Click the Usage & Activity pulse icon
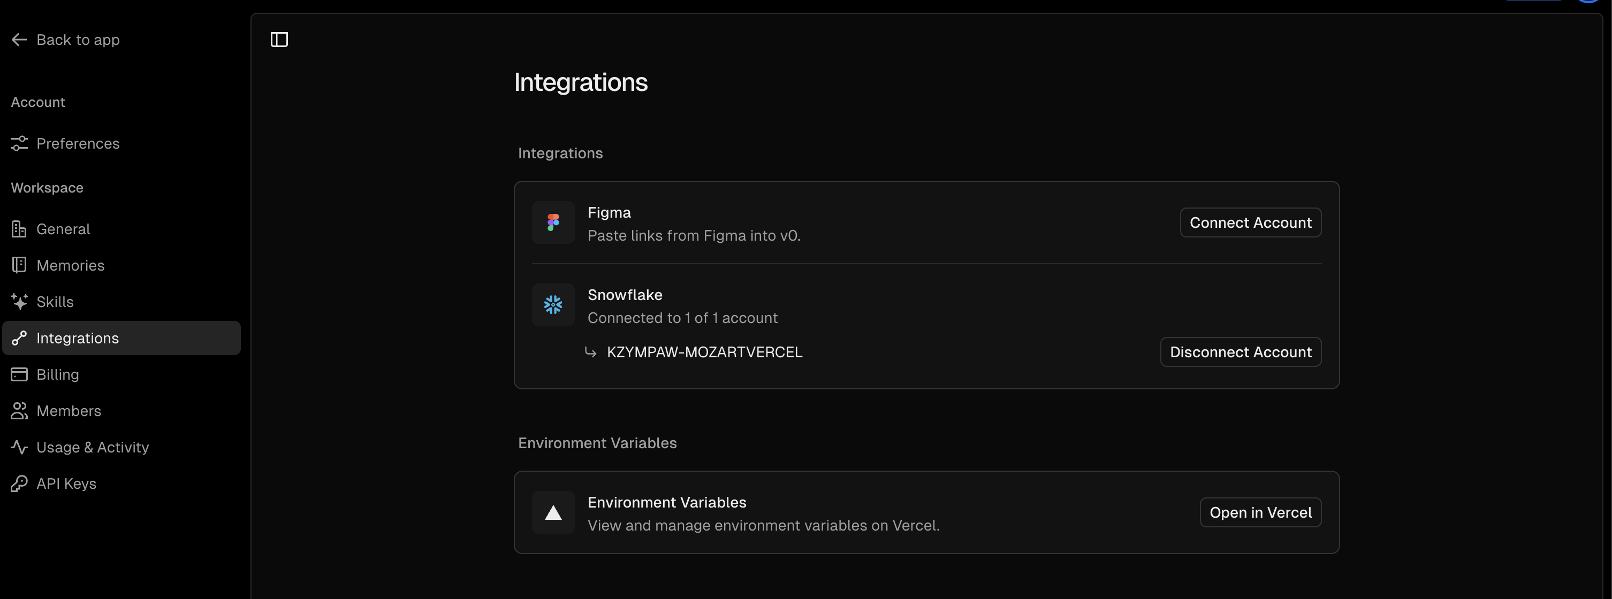The width and height of the screenshot is (1612, 599). (19, 447)
